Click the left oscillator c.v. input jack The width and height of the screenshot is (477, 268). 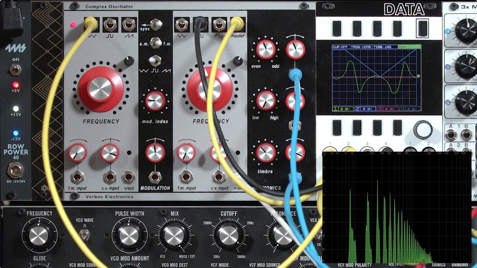point(110,177)
